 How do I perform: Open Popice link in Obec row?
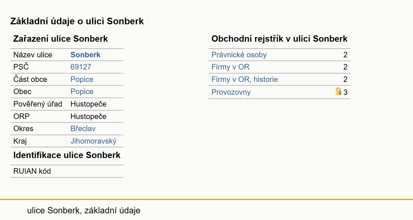(x=82, y=91)
